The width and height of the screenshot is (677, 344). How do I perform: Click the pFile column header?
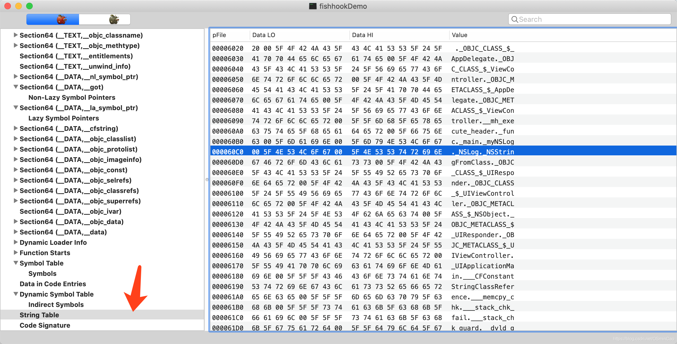[230, 35]
